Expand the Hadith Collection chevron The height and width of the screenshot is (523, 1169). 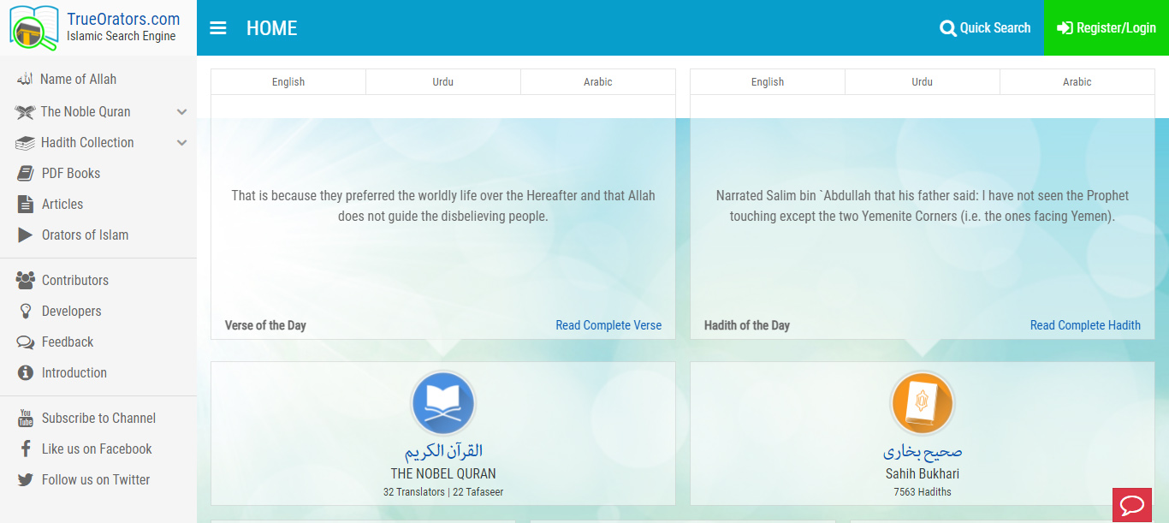(181, 143)
